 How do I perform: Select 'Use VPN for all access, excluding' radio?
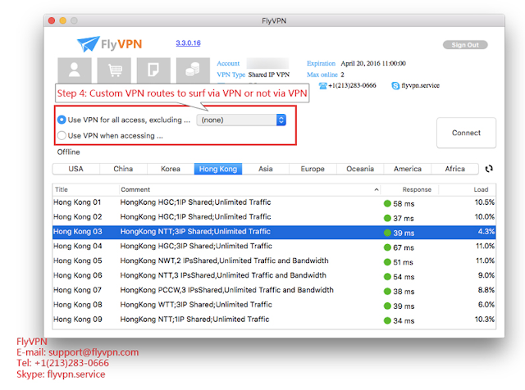pos(62,120)
